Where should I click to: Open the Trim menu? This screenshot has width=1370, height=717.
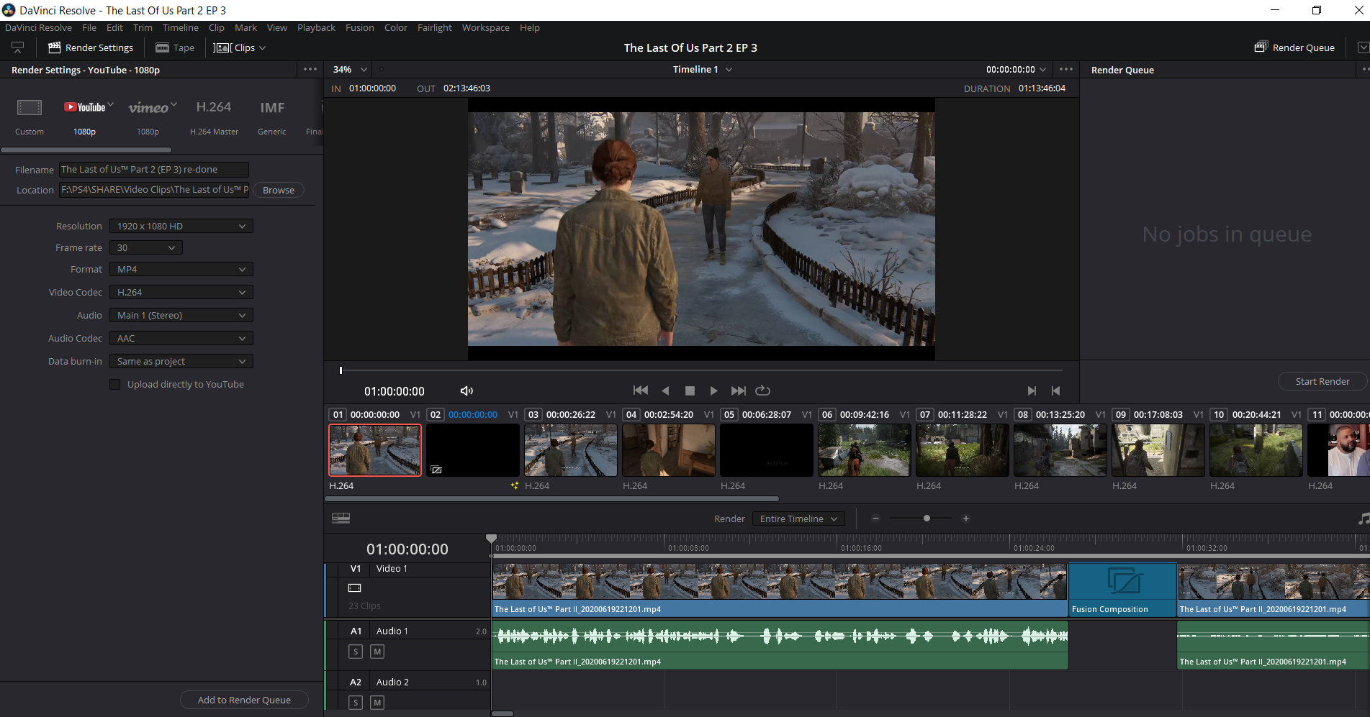(143, 27)
